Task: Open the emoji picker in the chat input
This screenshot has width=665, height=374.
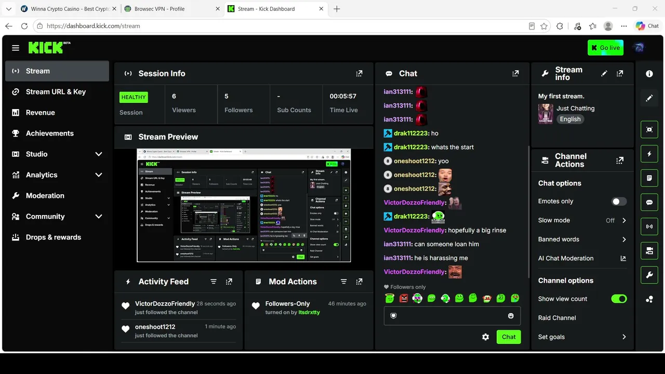Action: point(511,316)
